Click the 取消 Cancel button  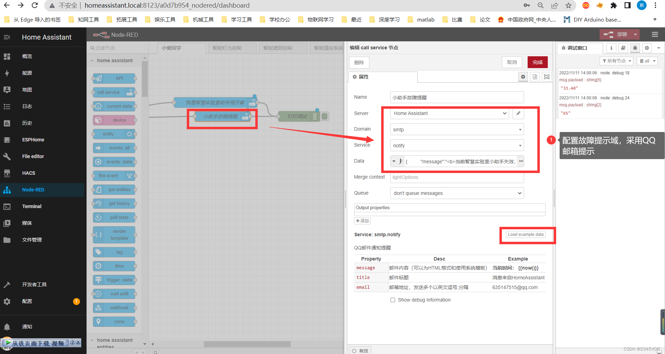512,62
